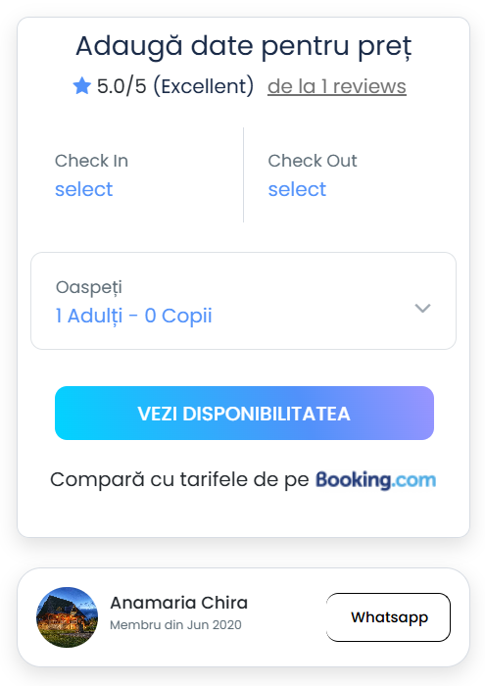The width and height of the screenshot is (485, 686).
Task: Select the Check Out date value
Action: pyautogui.click(x=297, y=189)
